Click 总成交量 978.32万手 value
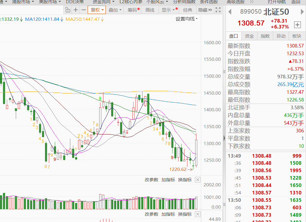Image resolution: width=306 pixels, height=222 pixels. 291,77
